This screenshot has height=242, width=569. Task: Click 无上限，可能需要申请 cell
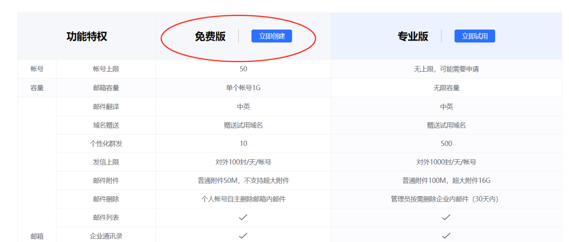(446, 69)
